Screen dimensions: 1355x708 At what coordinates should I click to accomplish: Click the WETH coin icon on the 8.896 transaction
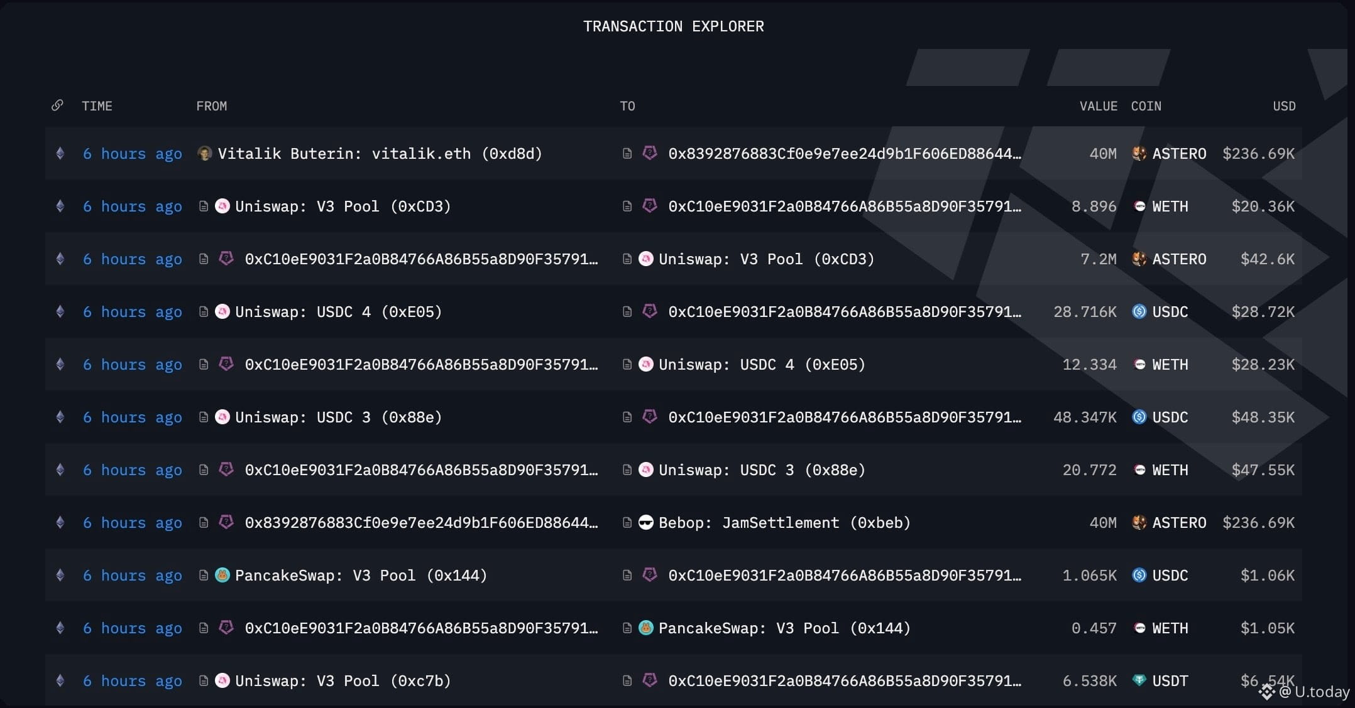(1139, 206)
